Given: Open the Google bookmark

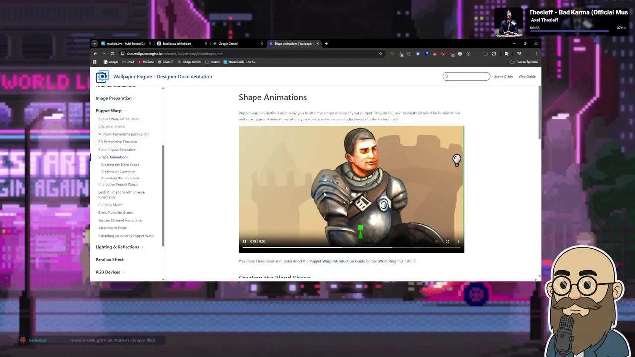Looking at the screenshot, I should pyautogui.click(x=111, y=62).
